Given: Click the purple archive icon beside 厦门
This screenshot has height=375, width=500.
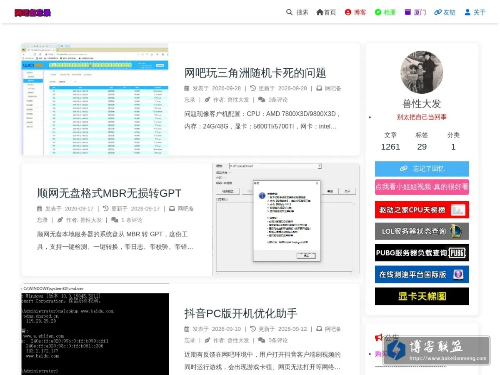Looking at the screenshot, I should tap(407, 12).
